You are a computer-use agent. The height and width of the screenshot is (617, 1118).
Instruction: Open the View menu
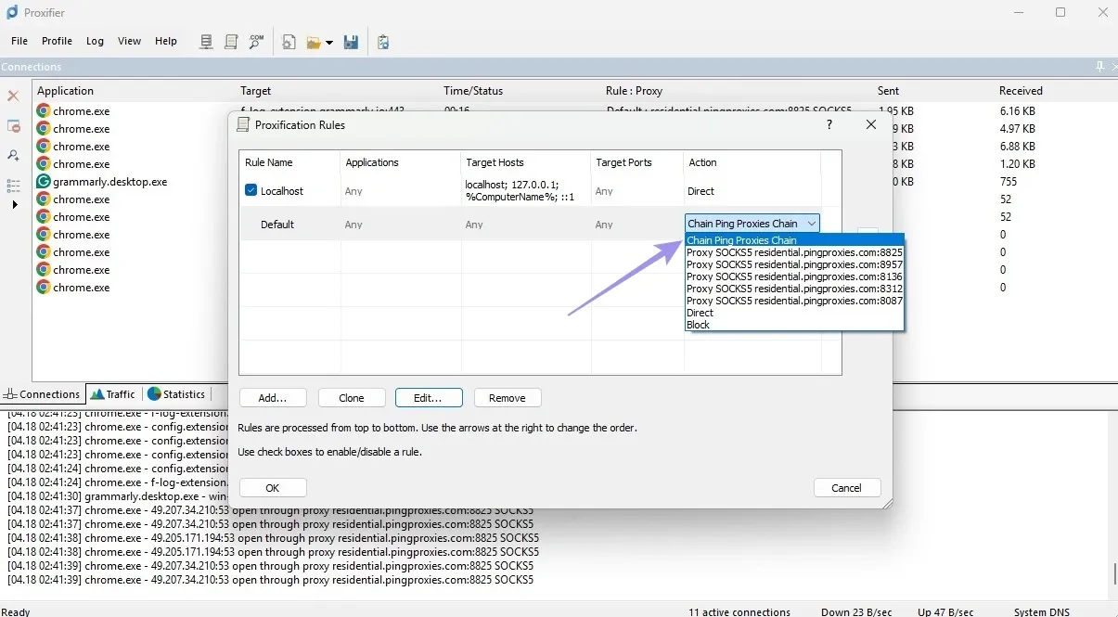[130, 41]
